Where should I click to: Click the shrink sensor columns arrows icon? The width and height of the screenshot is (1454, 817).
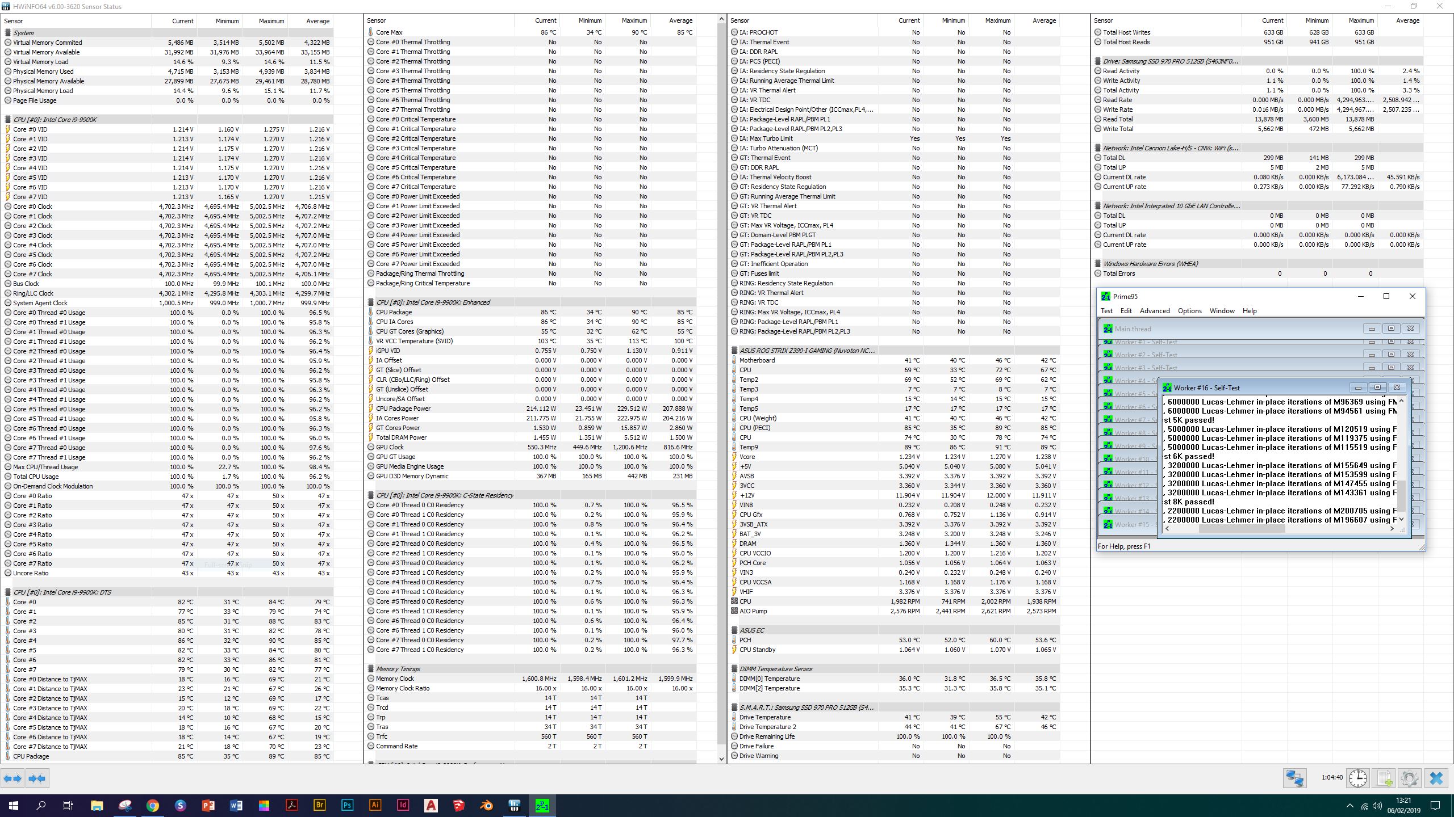coord(37,778)
